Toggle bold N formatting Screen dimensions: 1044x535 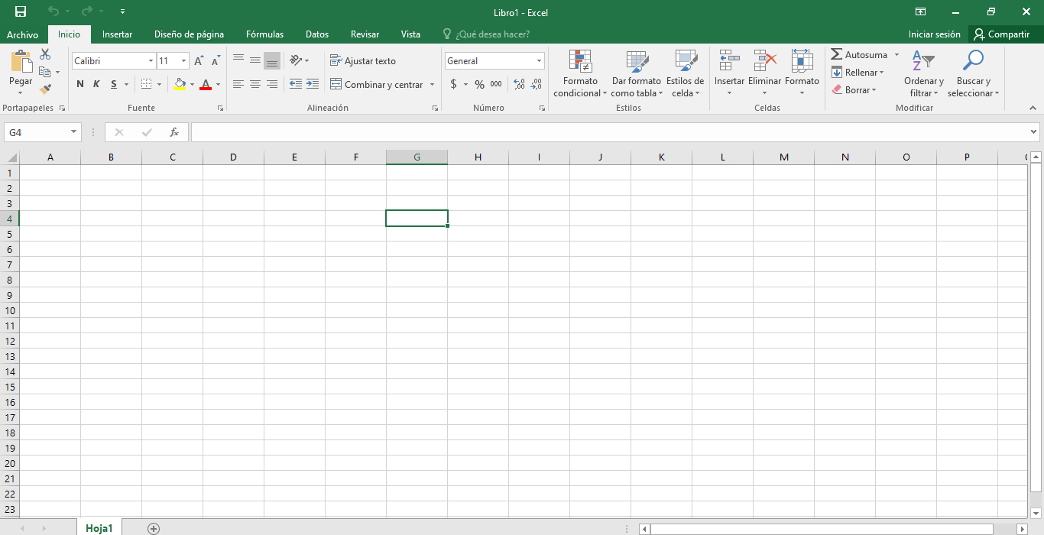80,84
